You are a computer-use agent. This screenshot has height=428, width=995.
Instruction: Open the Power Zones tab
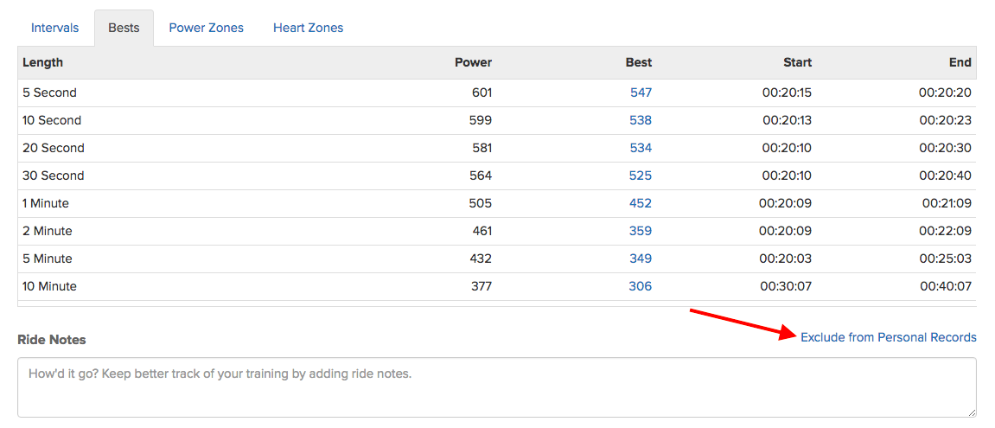pos(207,28)
